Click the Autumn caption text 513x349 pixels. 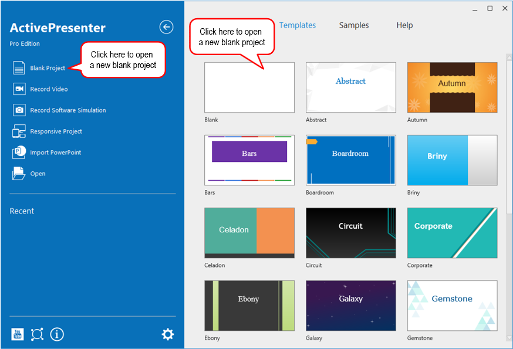coord(417,120)
